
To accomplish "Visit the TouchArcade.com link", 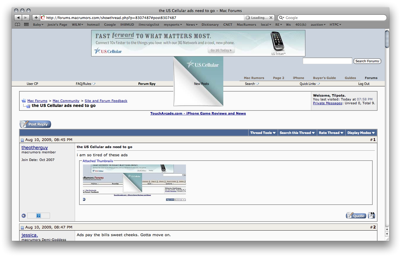I will (198, 113).
